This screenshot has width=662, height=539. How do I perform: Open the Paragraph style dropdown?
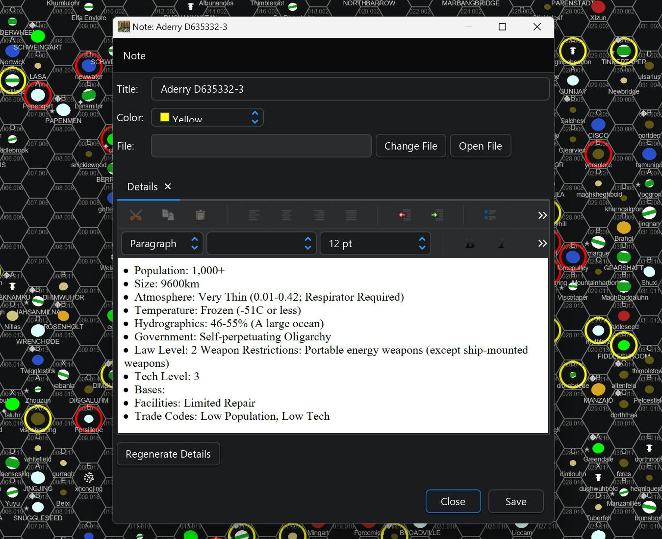click(x=162, y=244)
